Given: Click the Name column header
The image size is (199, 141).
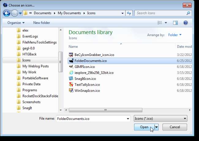Looking at the screenshot, I should click(x=73, y=46).
